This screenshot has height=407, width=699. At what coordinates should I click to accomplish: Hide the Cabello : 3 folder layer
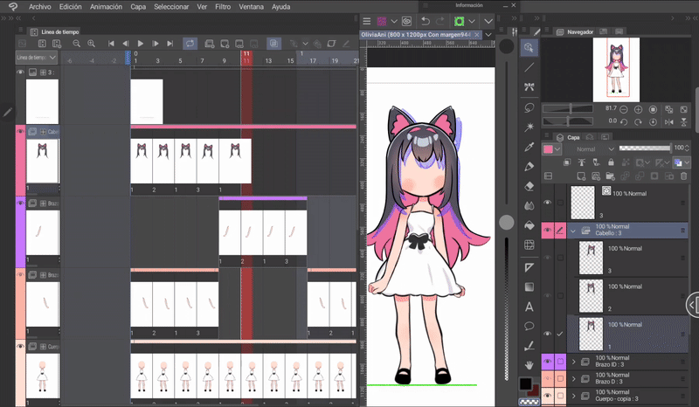pyautogui.click(x=548, y=231)
